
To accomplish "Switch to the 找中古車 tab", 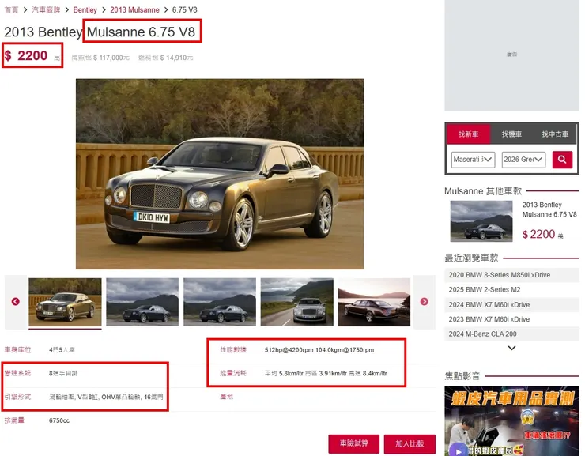I will click(x=555, y=134).
